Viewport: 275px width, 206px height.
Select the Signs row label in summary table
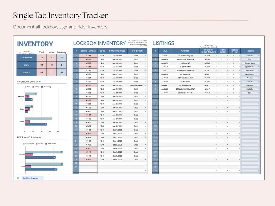[x=26, y=65]
